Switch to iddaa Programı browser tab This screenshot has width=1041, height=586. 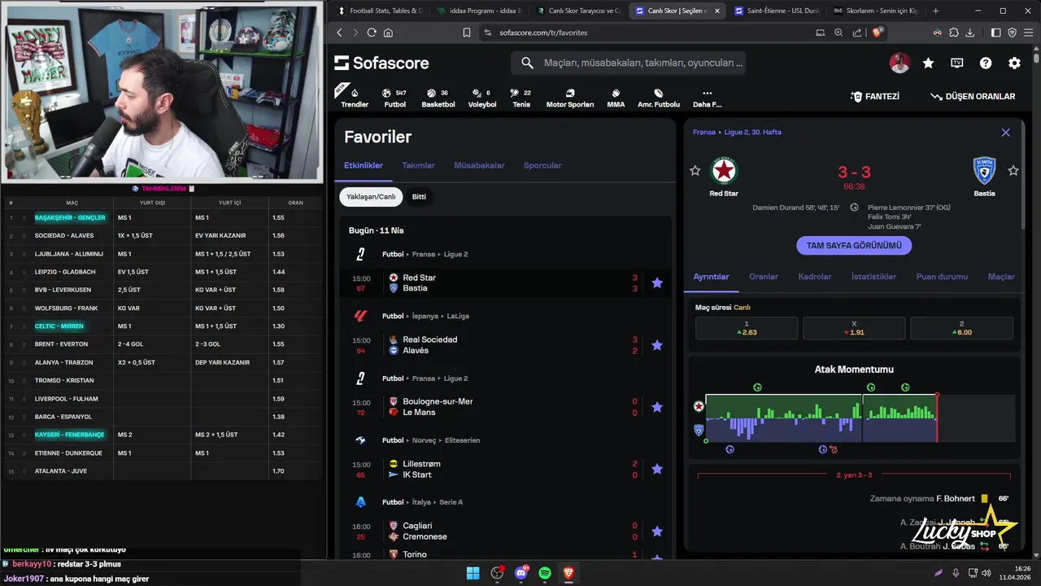(479, 11)
